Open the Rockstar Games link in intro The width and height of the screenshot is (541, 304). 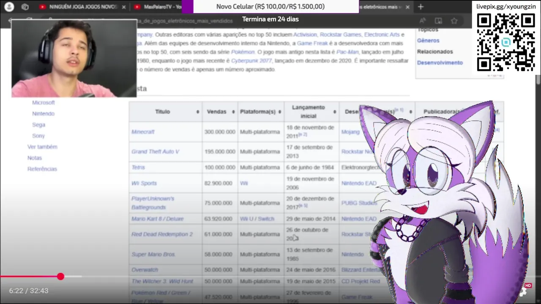pyautogui.click(x=340, y=35)
